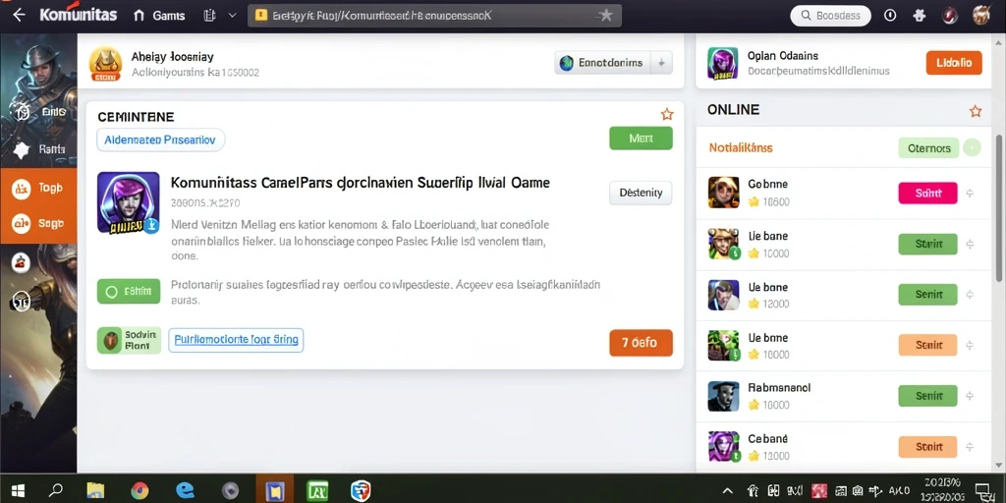
Task: Launch Edge from the taskbar
Action: click(x=185, y=490)
